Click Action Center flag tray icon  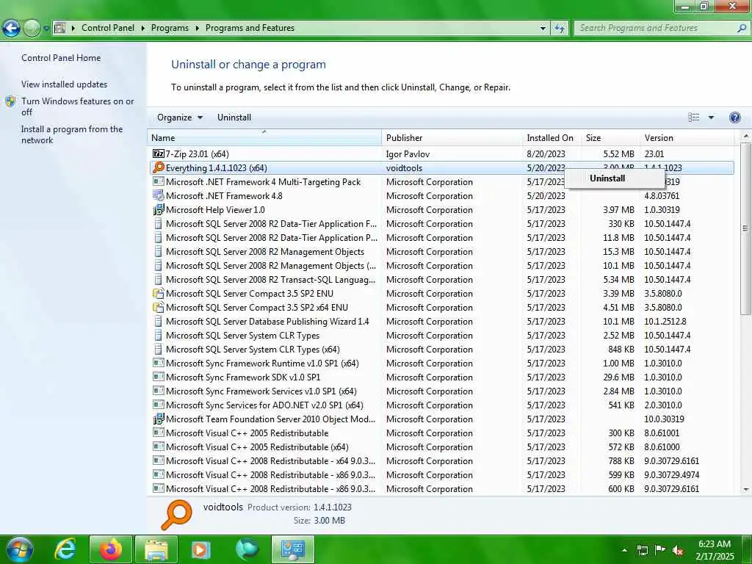[x=660, y=549]
